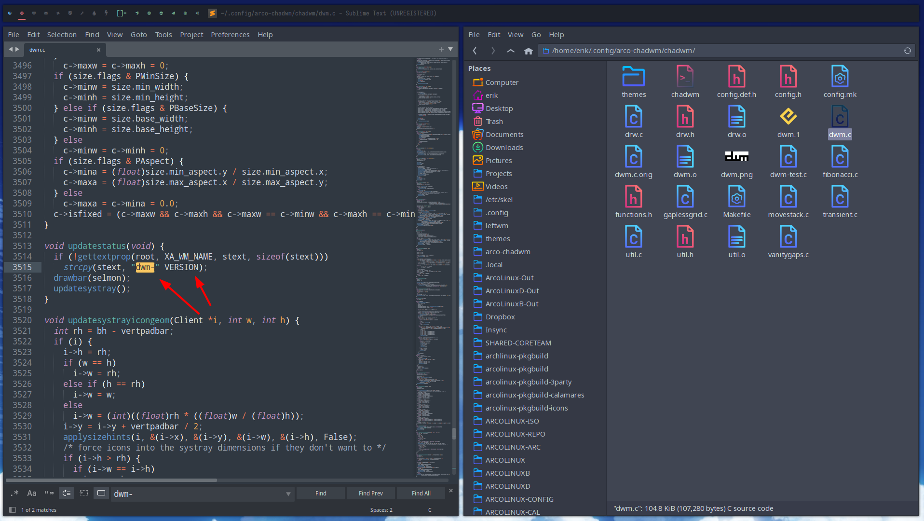Click the Find All button

coord(420,493)
